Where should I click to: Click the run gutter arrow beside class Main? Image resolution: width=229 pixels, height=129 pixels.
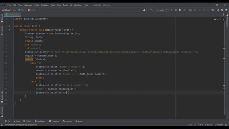pos(9,26)
